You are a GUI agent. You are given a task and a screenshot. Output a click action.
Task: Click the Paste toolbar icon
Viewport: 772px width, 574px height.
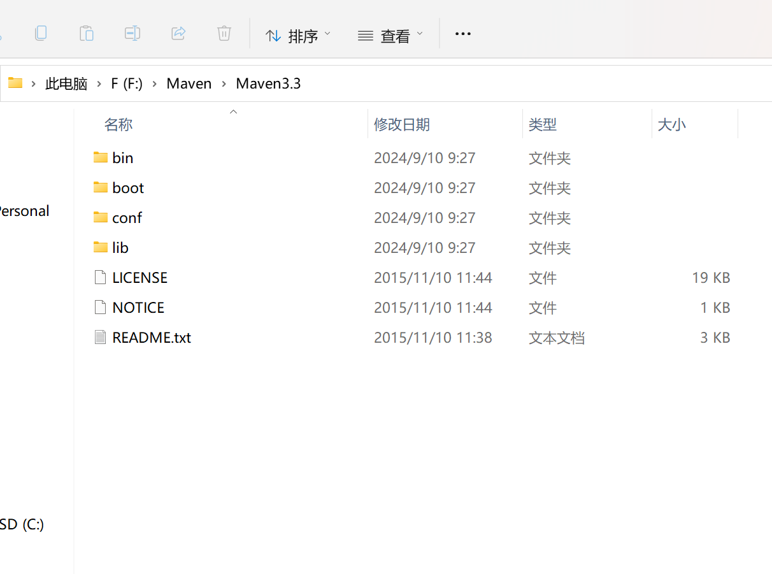tap(87, 33)
